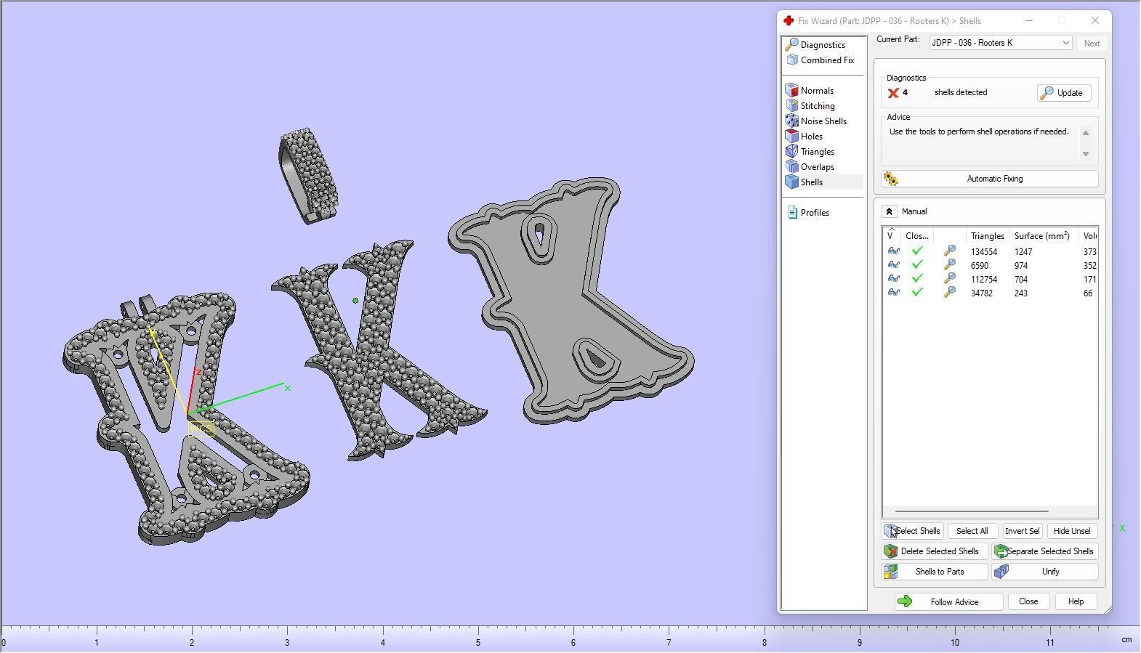Click Separate Selected Shells
Image resolution: width=1141 pixels, height=653 pixels.
pyautogui.click(x=1045, y=551)
